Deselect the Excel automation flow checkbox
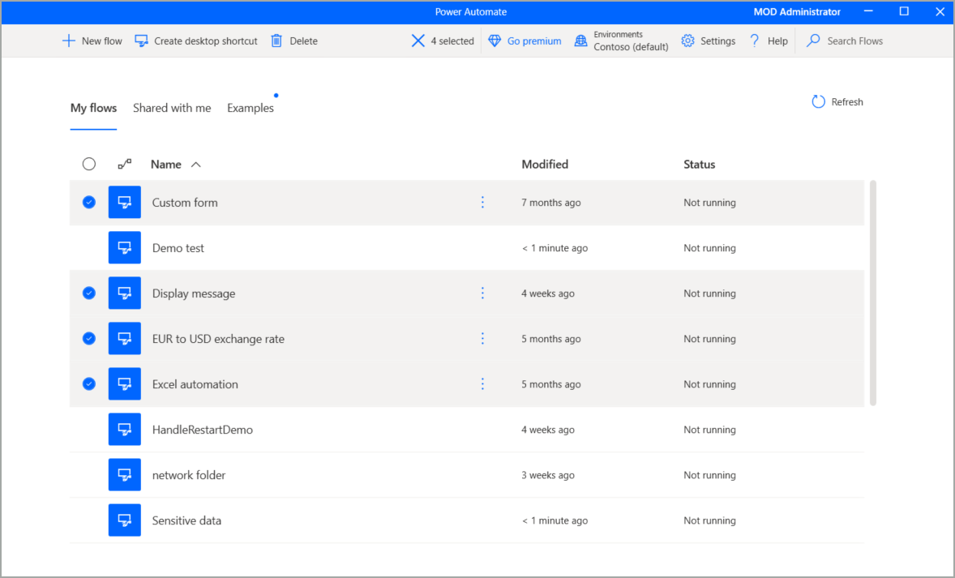This screenshot has width=955, height=578. point(89,384)
